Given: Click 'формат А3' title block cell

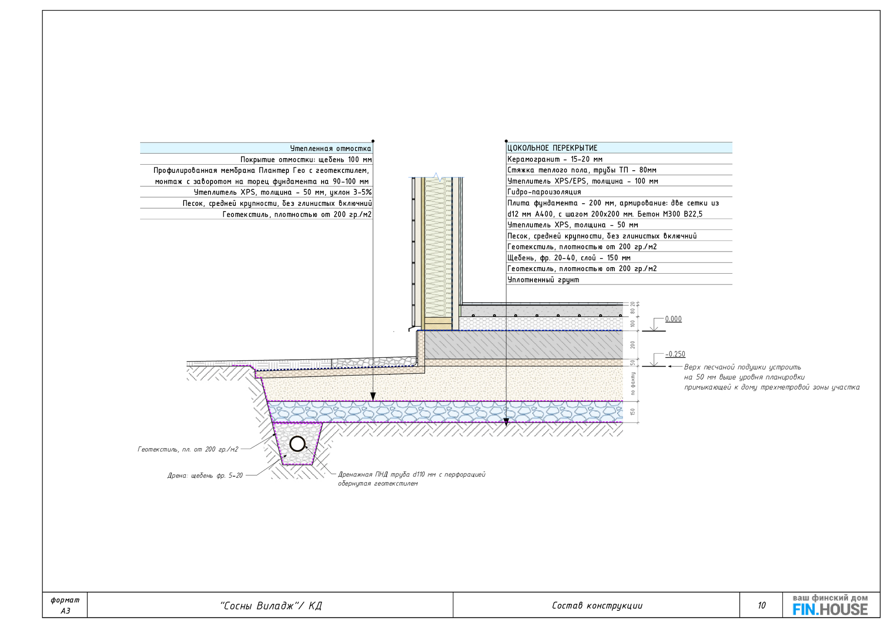Looking at the screenshot, I should 65,605.
